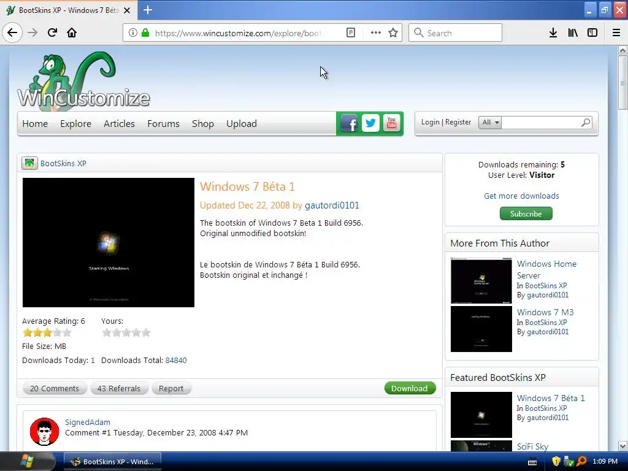Viewport: 628px width, 471px height.
Task: Click the main bootskin preview image
Action: click(x=109, y=242)
